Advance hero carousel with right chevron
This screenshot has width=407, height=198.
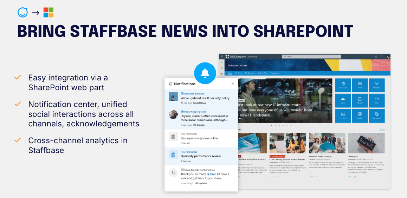pyautogui.click(x=330, y=100)
